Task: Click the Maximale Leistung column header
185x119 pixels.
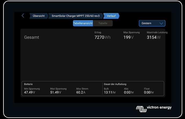Action: click(x=157, y=32)
